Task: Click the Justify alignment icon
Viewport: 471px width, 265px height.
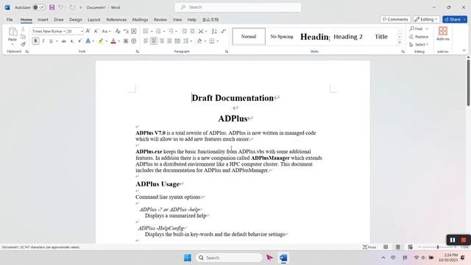Action: click(169, 41)
